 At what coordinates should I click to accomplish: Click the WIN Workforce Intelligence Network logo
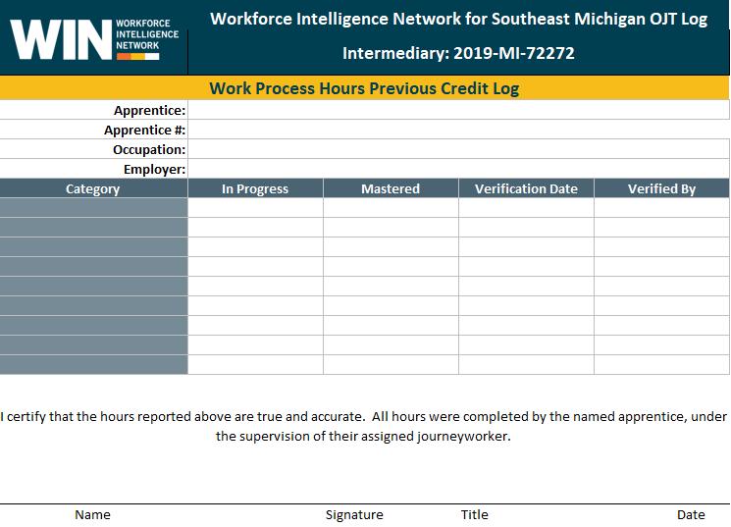pyautogui.click(x=94, y=39)
